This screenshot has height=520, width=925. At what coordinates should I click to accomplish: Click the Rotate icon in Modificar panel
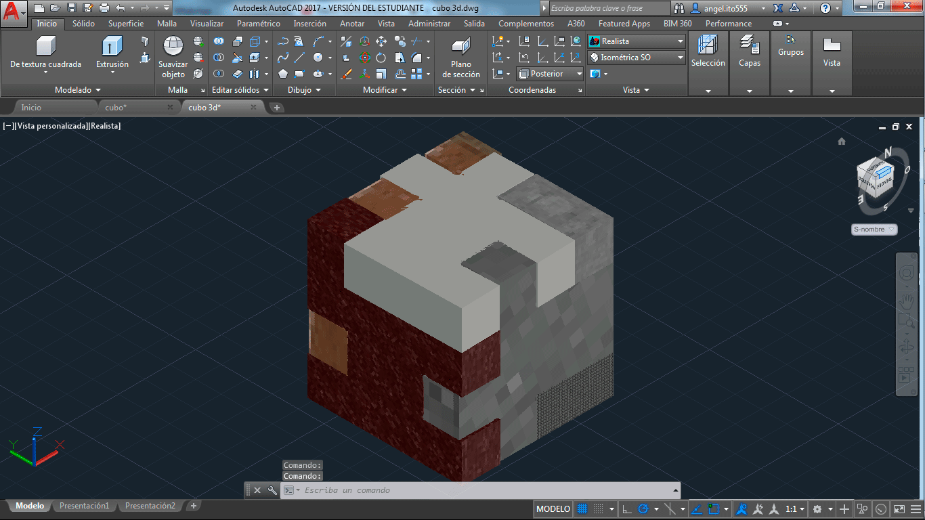(x=381, y=58)
